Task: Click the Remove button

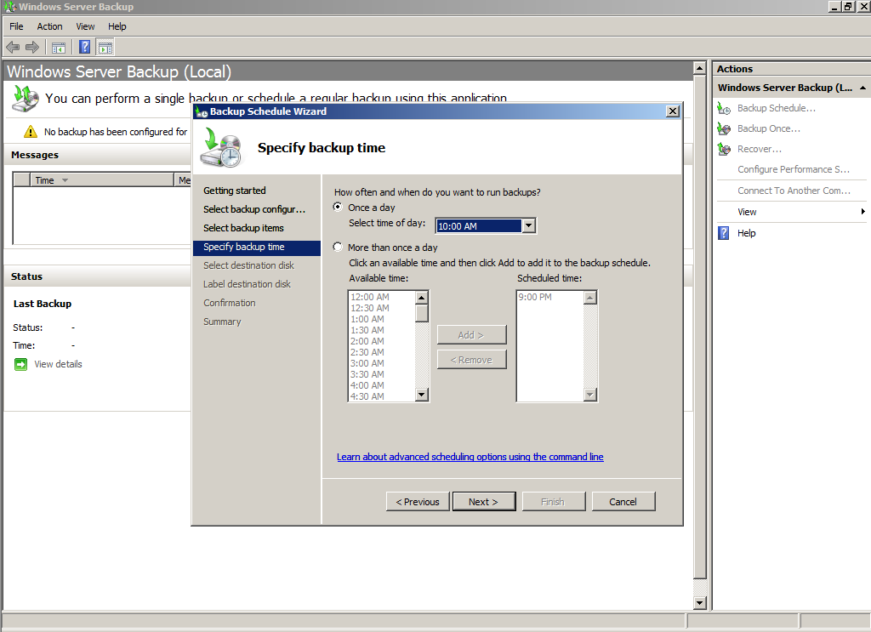Action: [471, 360]
